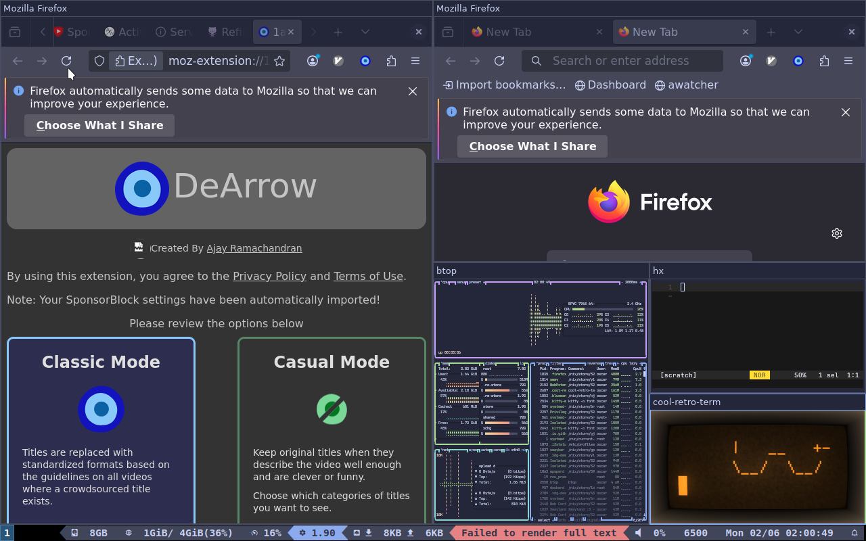Viewport: 866px width, 541px height.
Task: Click the CPU 16% status entry
Action: (266, 533)
